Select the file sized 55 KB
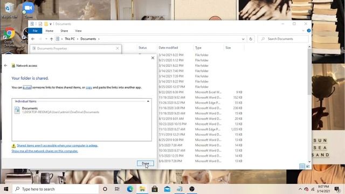 [201, 103]
